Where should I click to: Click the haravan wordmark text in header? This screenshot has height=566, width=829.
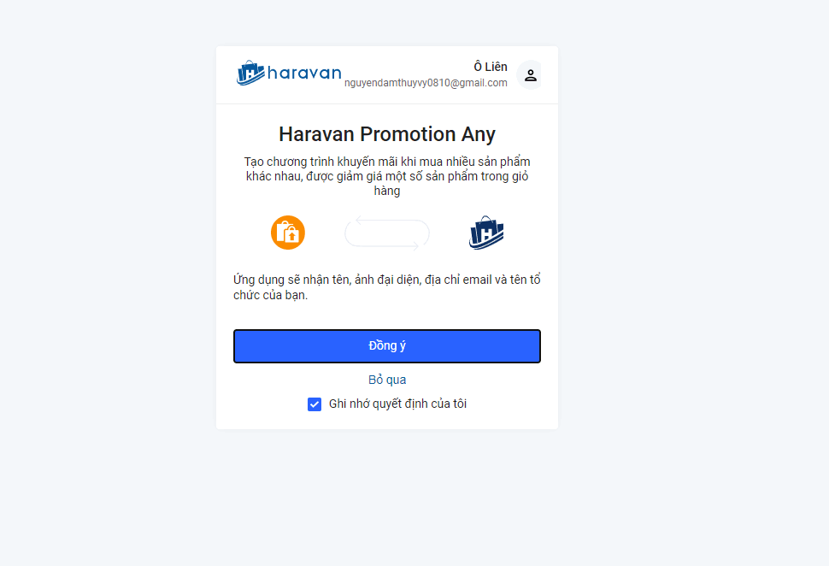tap(304, 73)
